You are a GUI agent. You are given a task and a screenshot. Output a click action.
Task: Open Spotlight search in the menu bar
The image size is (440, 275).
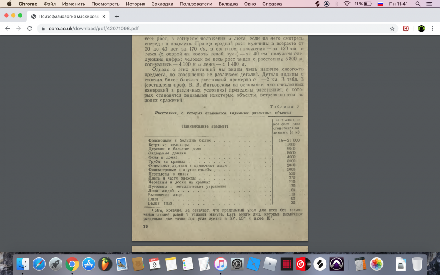(418, 4)
